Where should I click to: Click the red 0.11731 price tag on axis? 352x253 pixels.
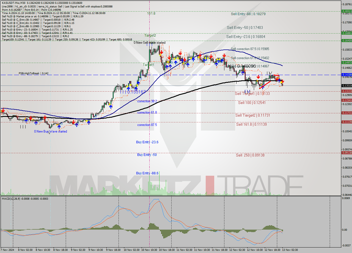point(346,113)
